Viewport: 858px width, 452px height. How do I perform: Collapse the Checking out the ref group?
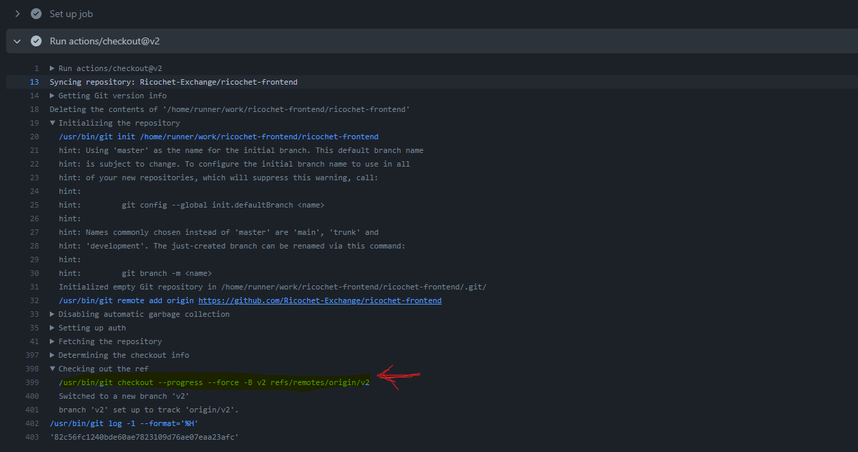coord(53,369)
